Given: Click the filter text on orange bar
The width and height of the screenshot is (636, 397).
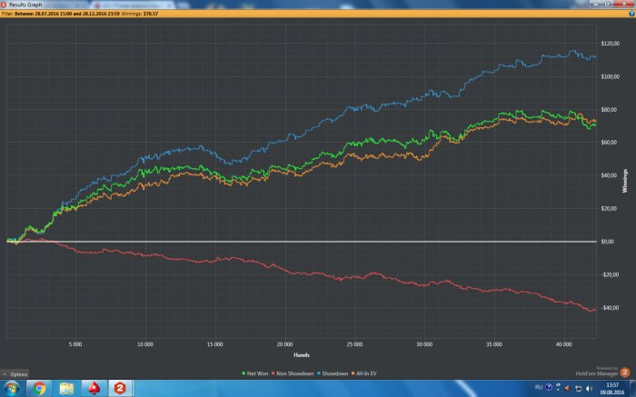Looking at the screenshot, I should [60, 14].
